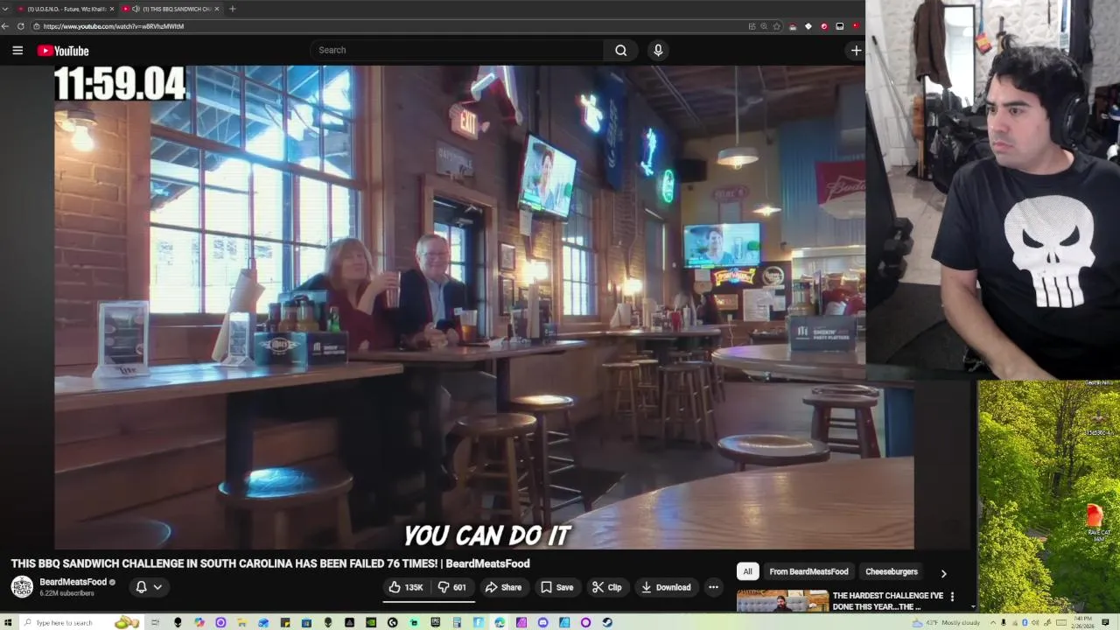1120x630 pixels.
Task: Go to YouTube home via the logo
Action: 63,51
